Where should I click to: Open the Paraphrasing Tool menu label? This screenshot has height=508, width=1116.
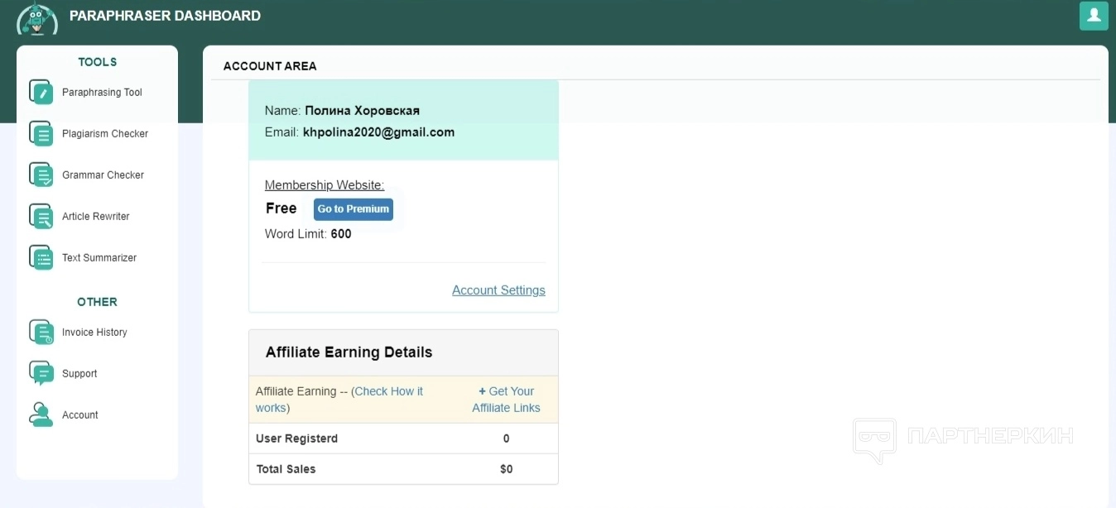point(102,93)
